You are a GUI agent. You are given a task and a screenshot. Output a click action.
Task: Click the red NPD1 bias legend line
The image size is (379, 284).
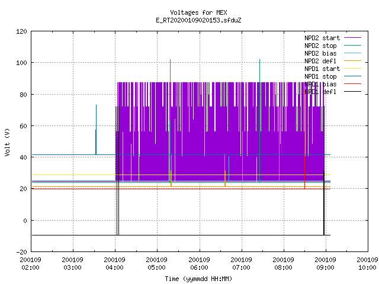(352, 84)
